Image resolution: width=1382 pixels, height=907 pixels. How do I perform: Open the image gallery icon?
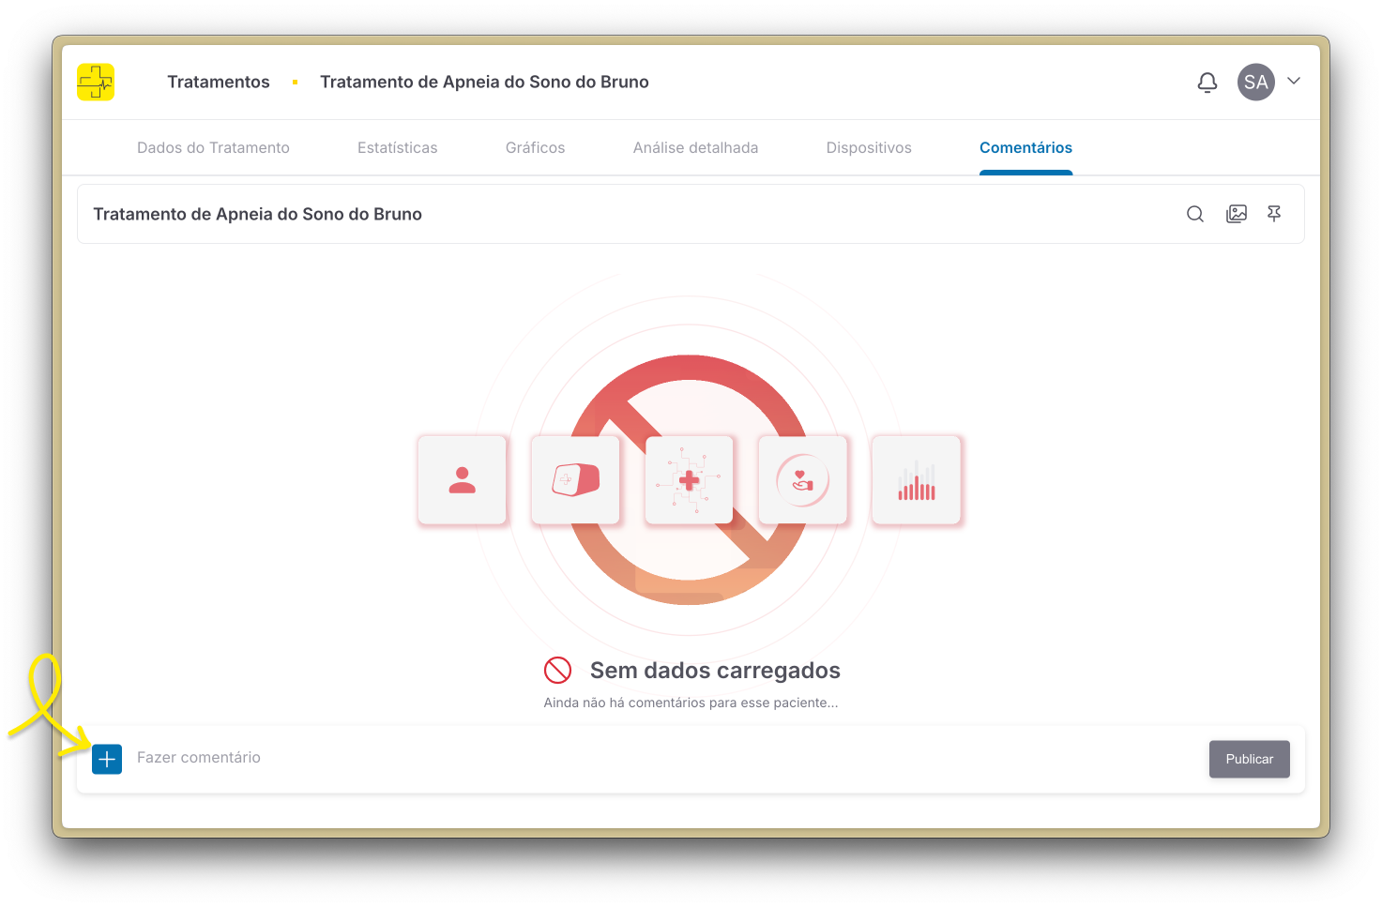(1237, 214)
